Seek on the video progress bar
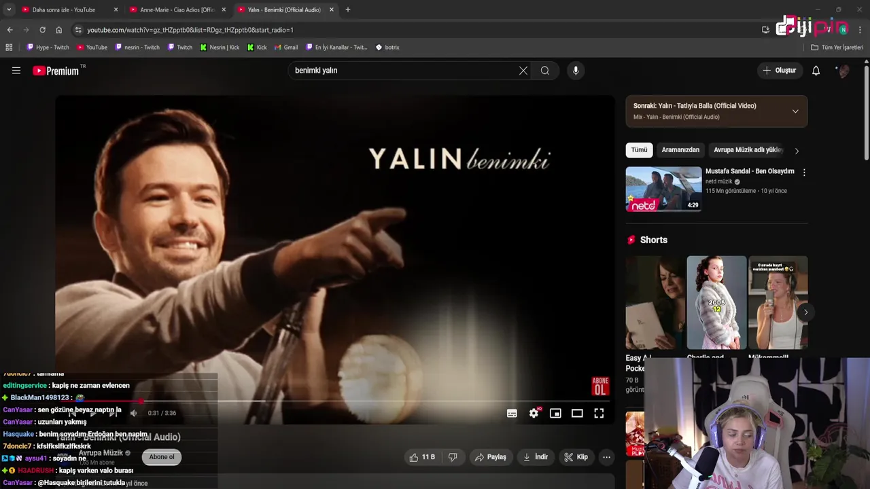 [x=334, y=401]
